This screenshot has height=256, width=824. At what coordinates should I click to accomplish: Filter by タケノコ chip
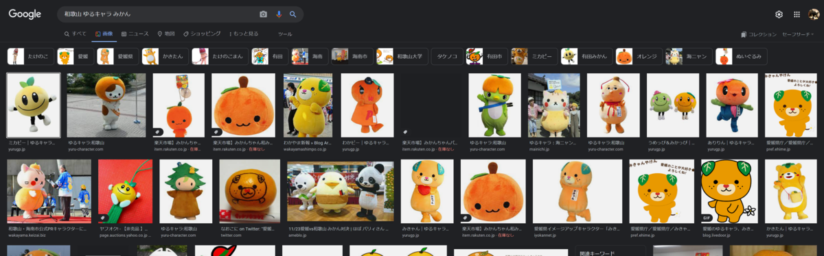tap(448, 56)
